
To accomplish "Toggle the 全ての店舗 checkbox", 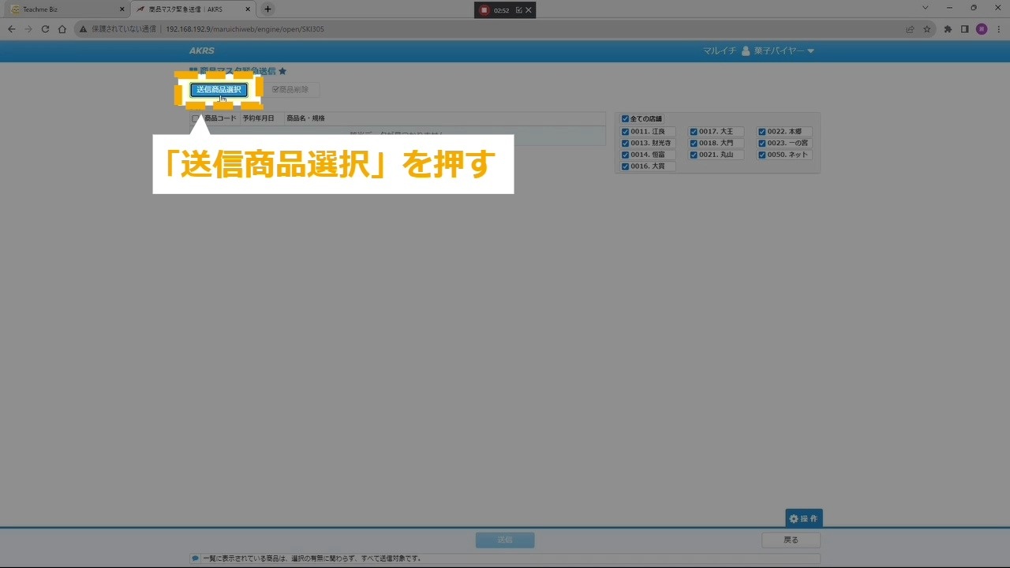I will click(x=625, y=119).
